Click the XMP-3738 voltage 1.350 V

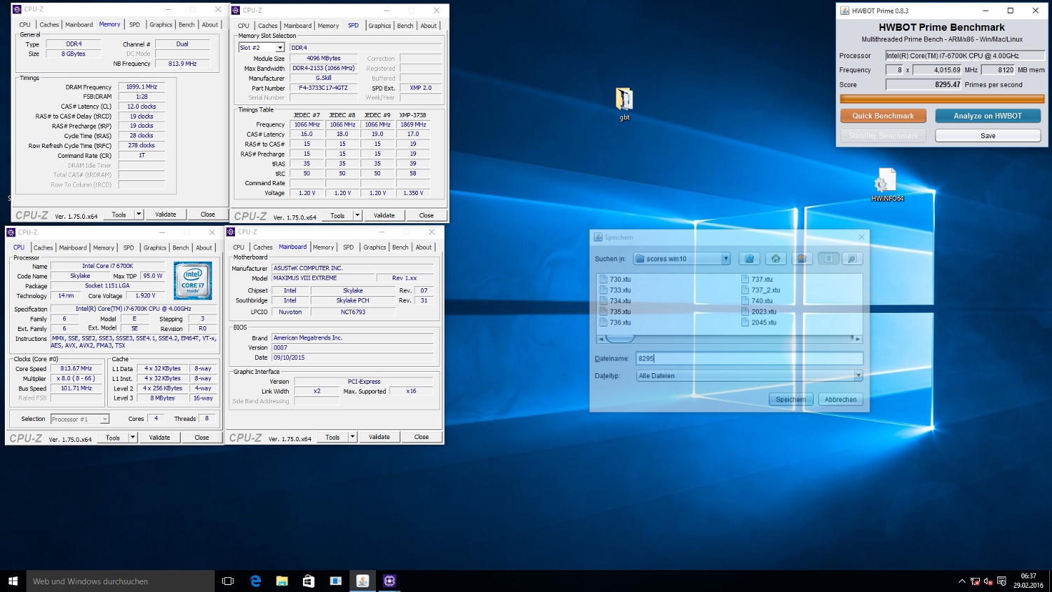pyautogui.click(x=413, y=193)
